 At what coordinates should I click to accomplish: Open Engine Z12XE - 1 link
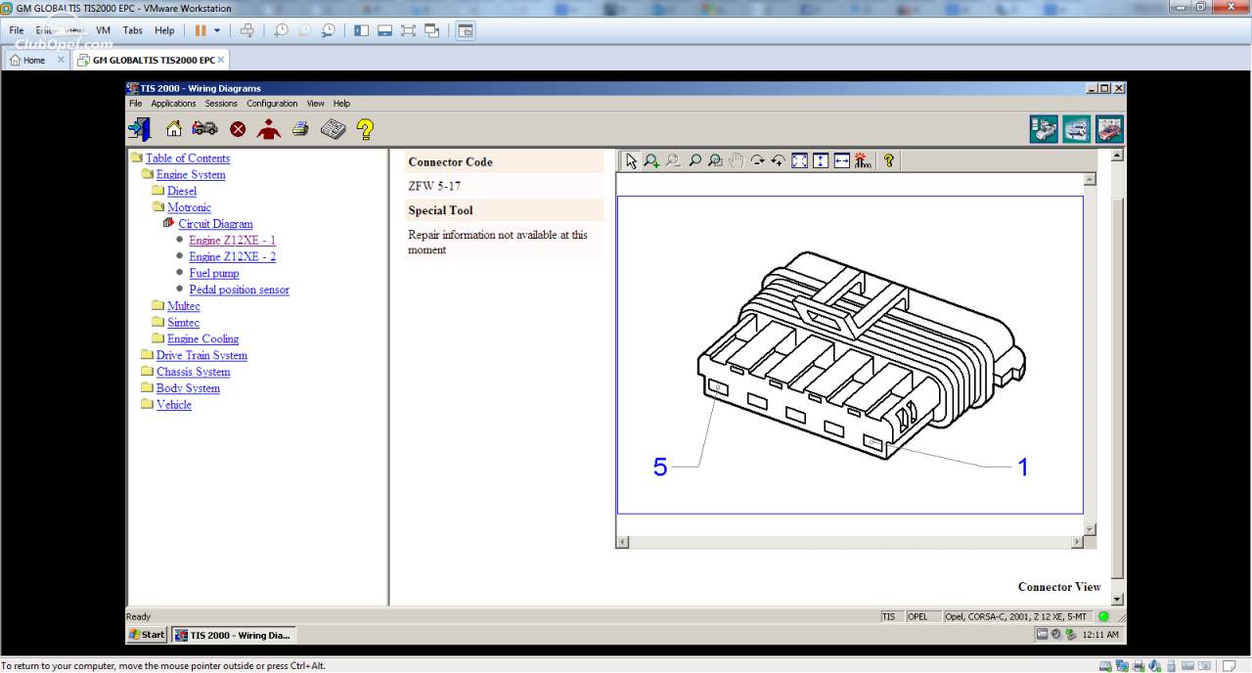(233, 241)
